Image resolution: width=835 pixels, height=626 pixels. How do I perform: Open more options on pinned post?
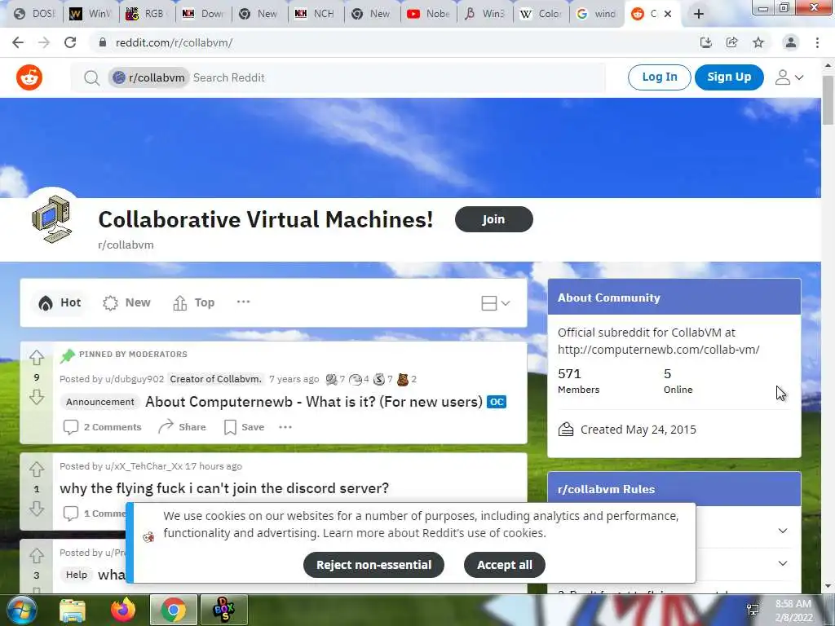285,427
